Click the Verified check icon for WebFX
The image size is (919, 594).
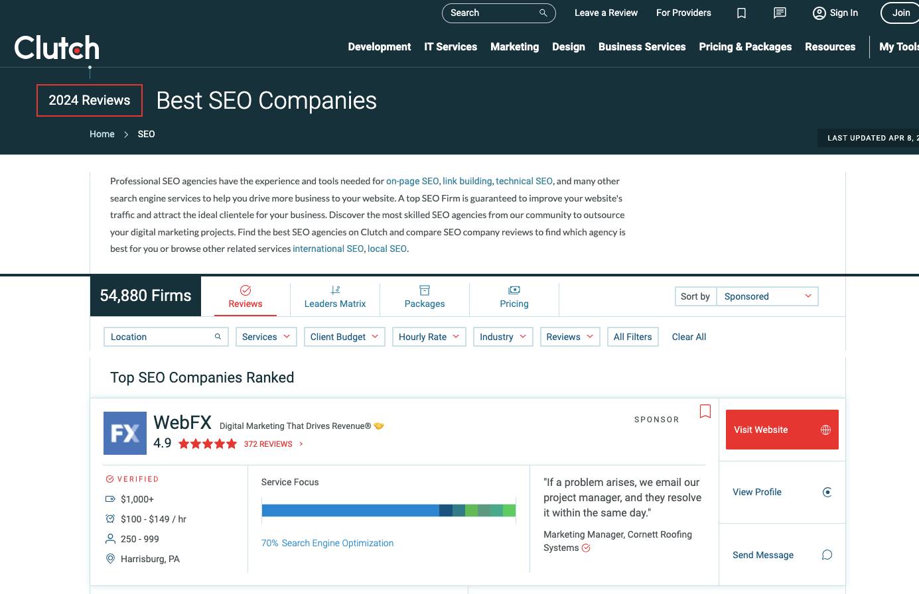109,479
